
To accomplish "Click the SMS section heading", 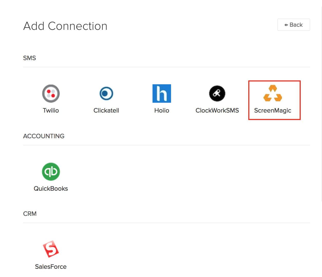I will (30, 58).
